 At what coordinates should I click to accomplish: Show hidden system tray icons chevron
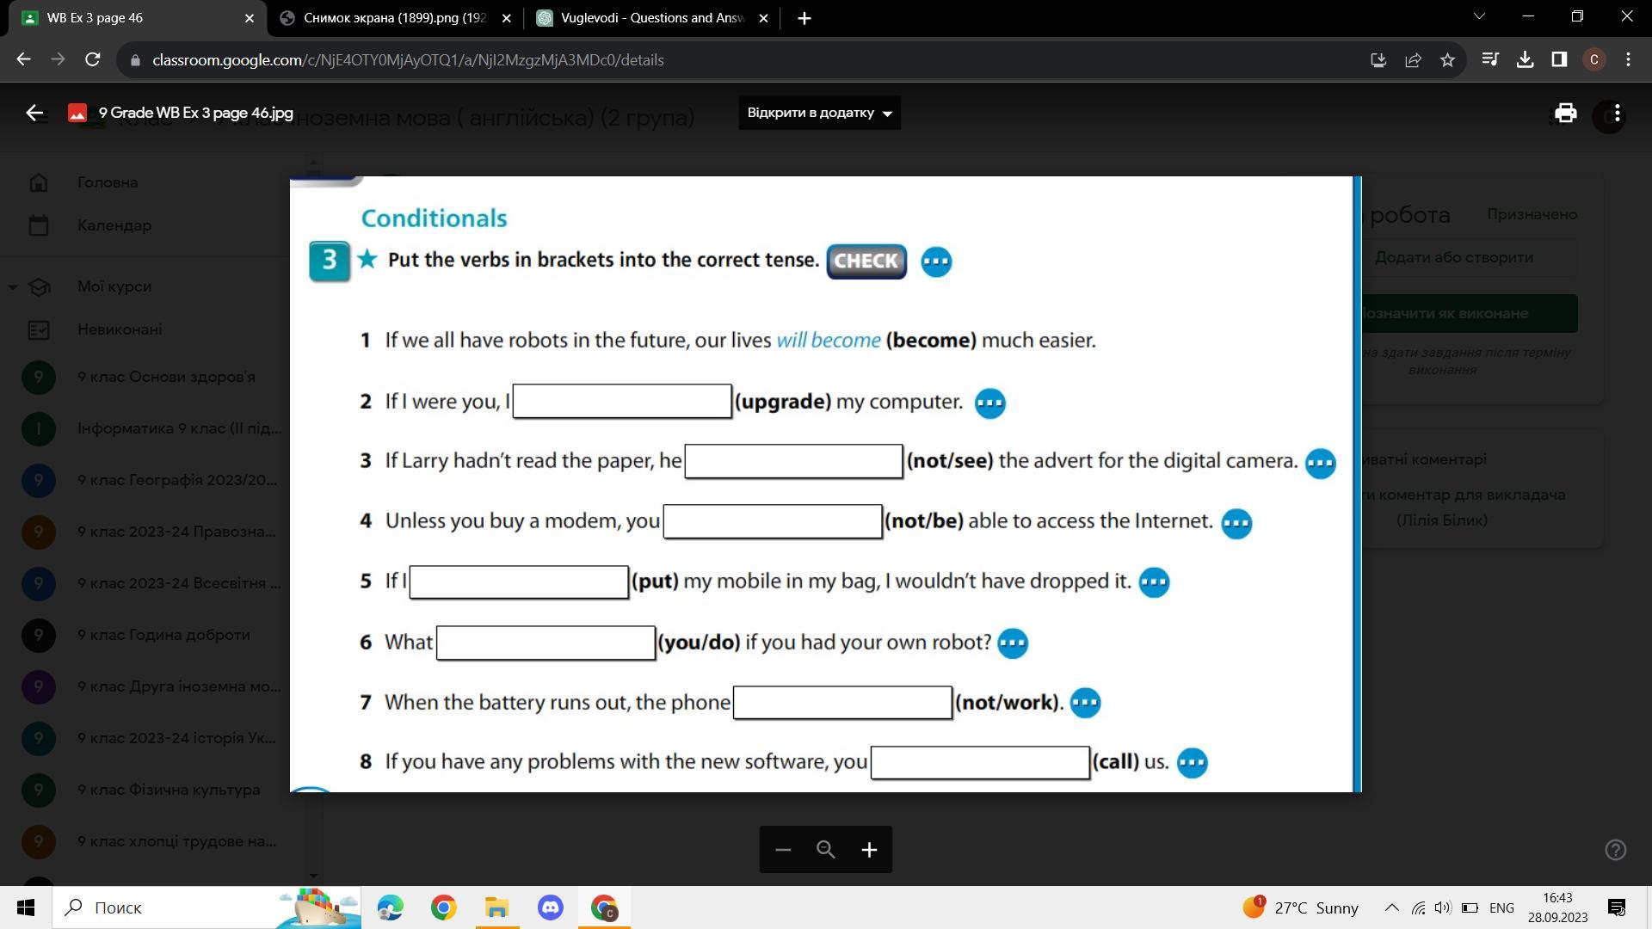point(1390,907)
